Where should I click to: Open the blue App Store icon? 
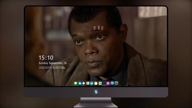(x=112, y=83)
